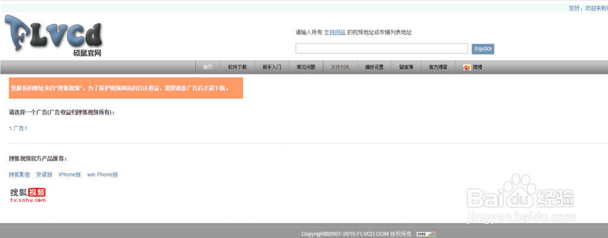This screenshot has width=608, height=238.
Task: Open the 搜狐影音 link
Action: (19, 174)
